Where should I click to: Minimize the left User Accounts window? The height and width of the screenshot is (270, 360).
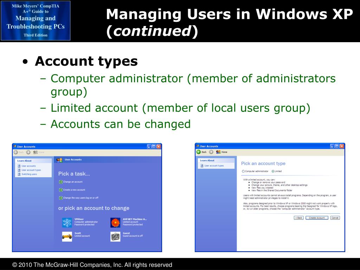[x=149, y=147]
